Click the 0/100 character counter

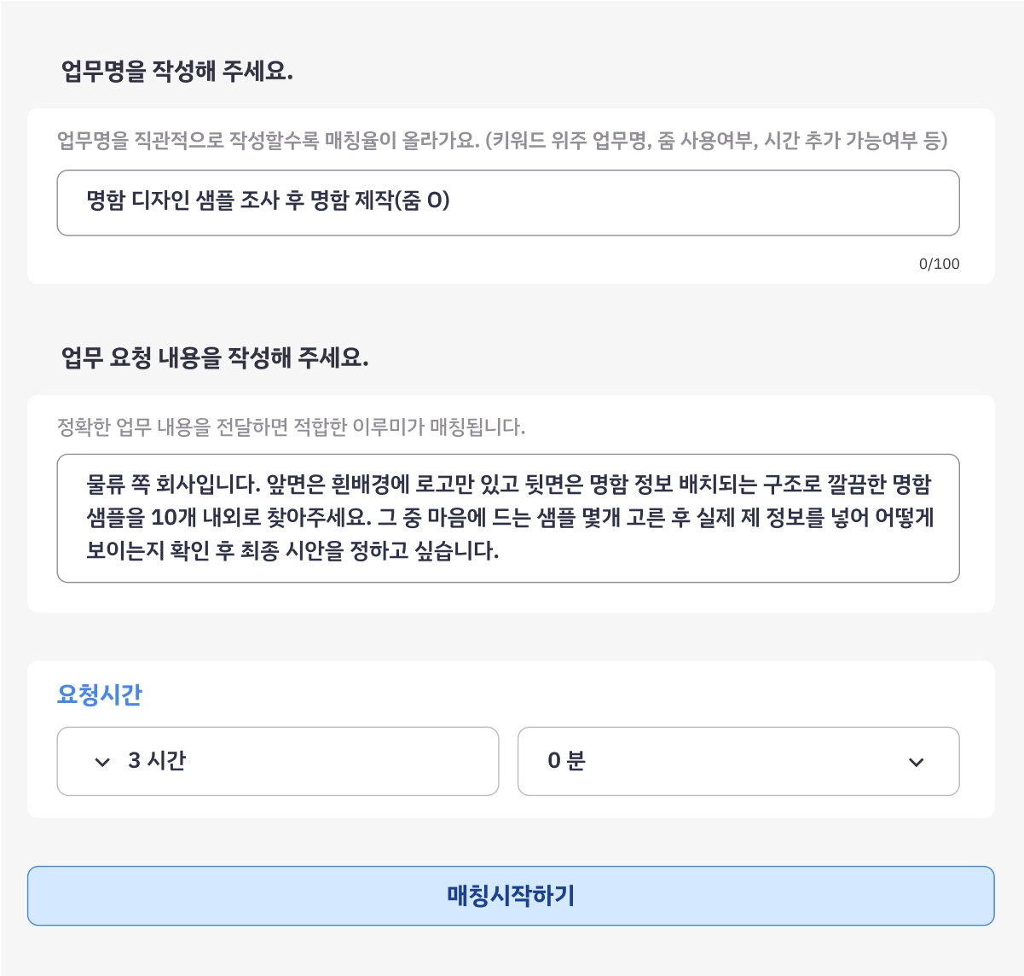(939, 264)
